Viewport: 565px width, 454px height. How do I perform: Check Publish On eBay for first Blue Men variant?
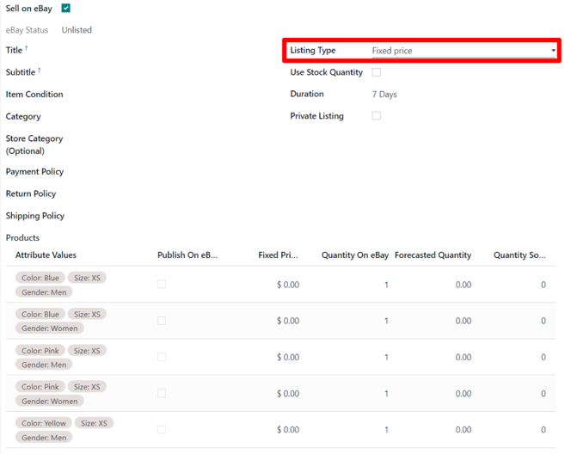[x=162, y=285]
